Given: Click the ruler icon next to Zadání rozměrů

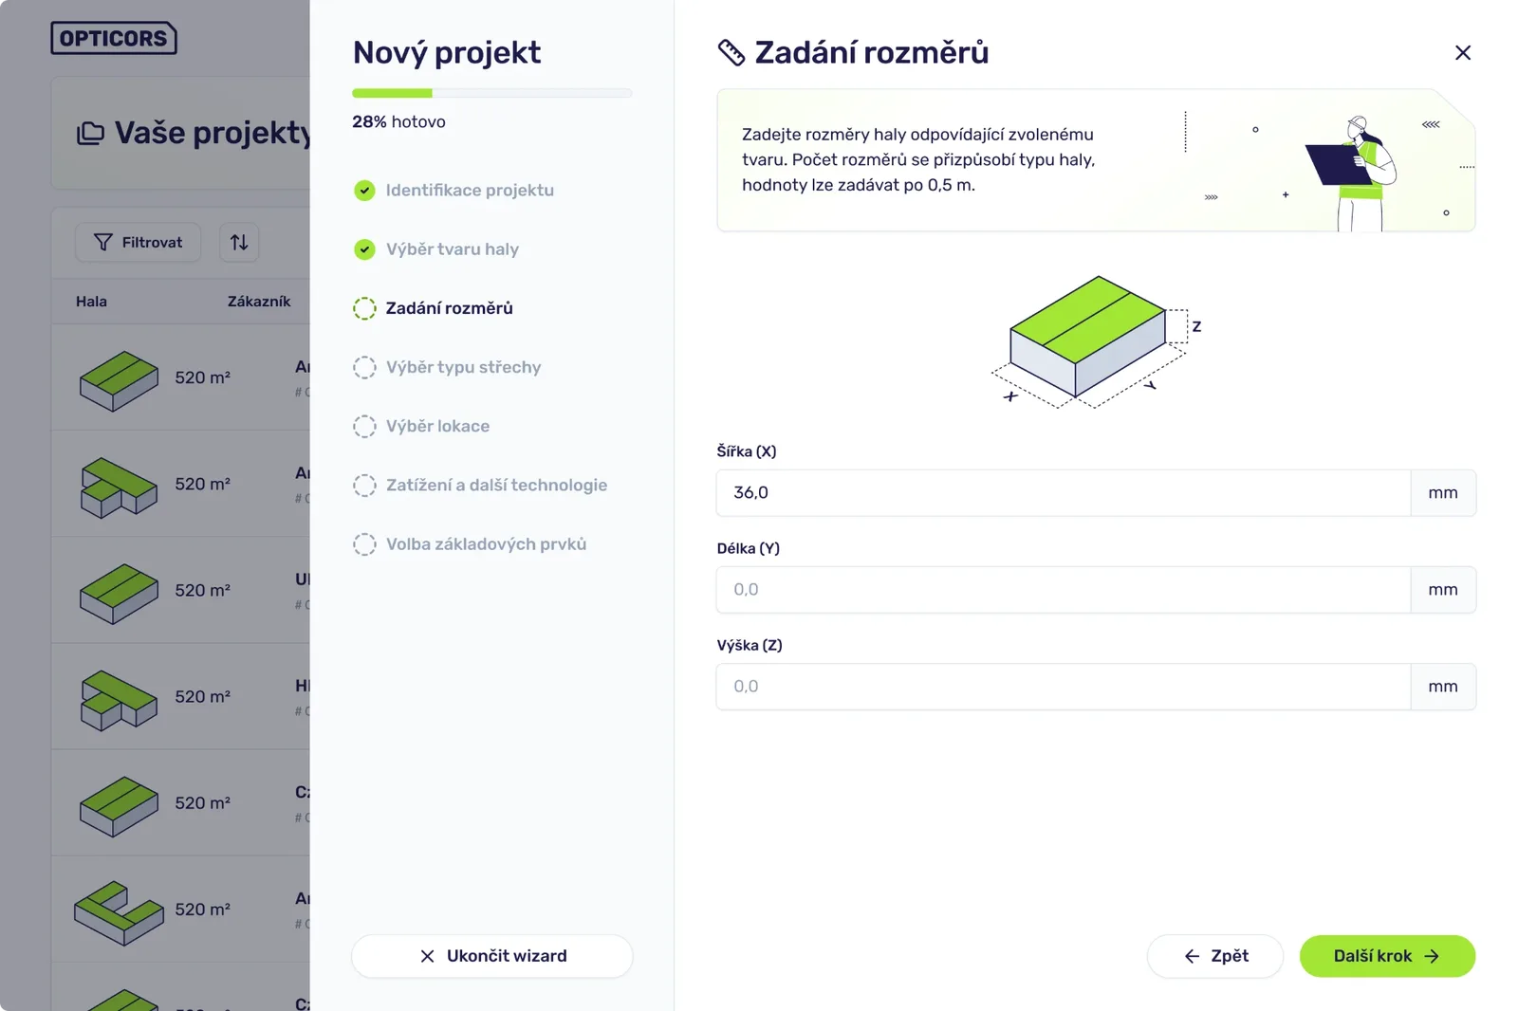Looking at the screenshot, I should pos(731,53).
